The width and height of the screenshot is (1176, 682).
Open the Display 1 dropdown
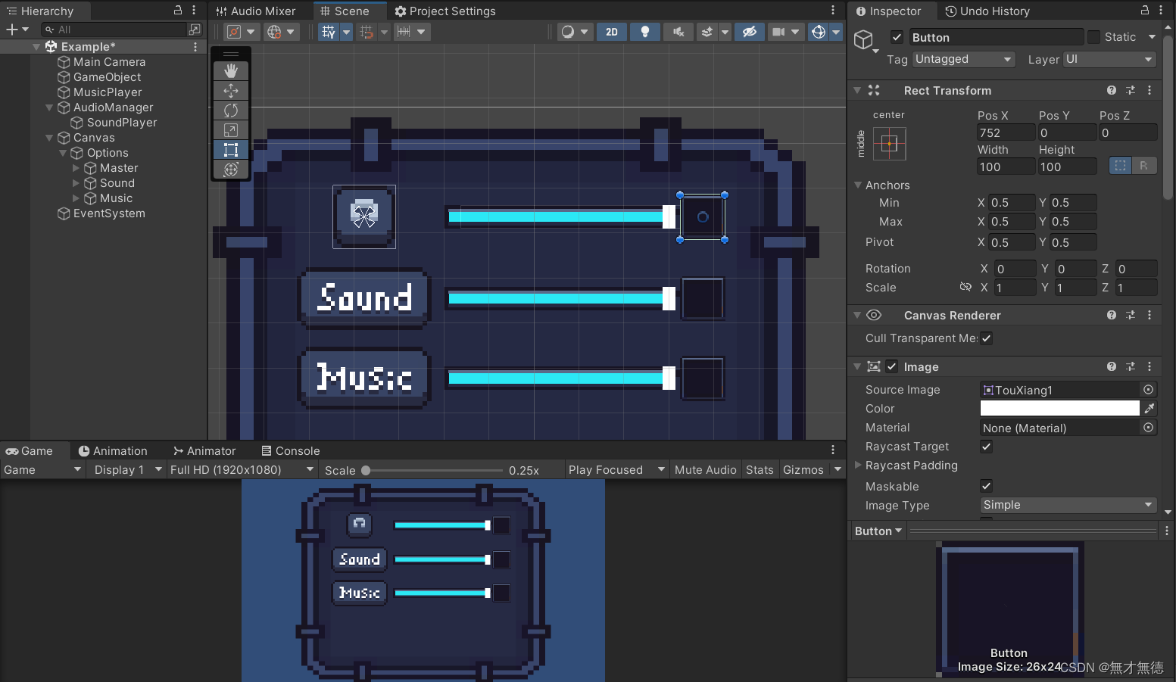pos(128,470)
